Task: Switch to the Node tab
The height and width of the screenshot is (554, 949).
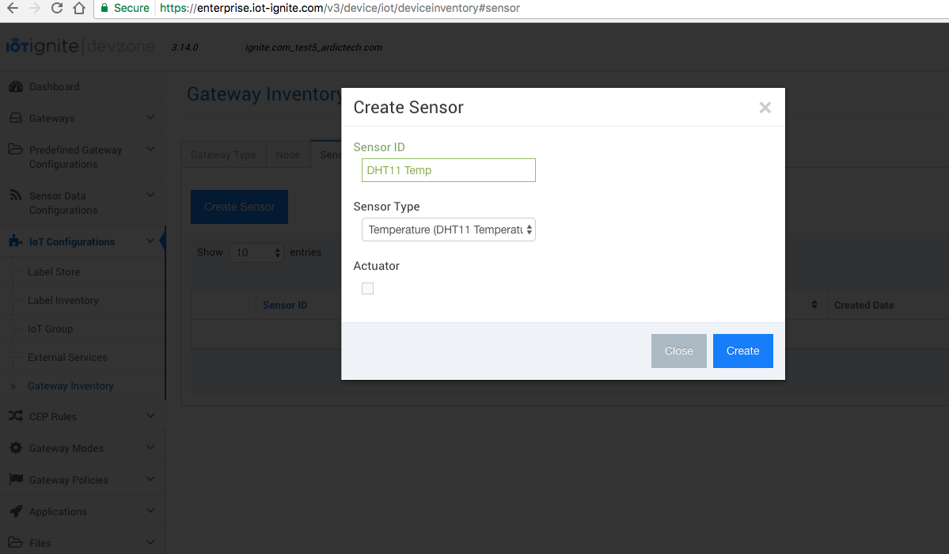Action: (288, 154)
